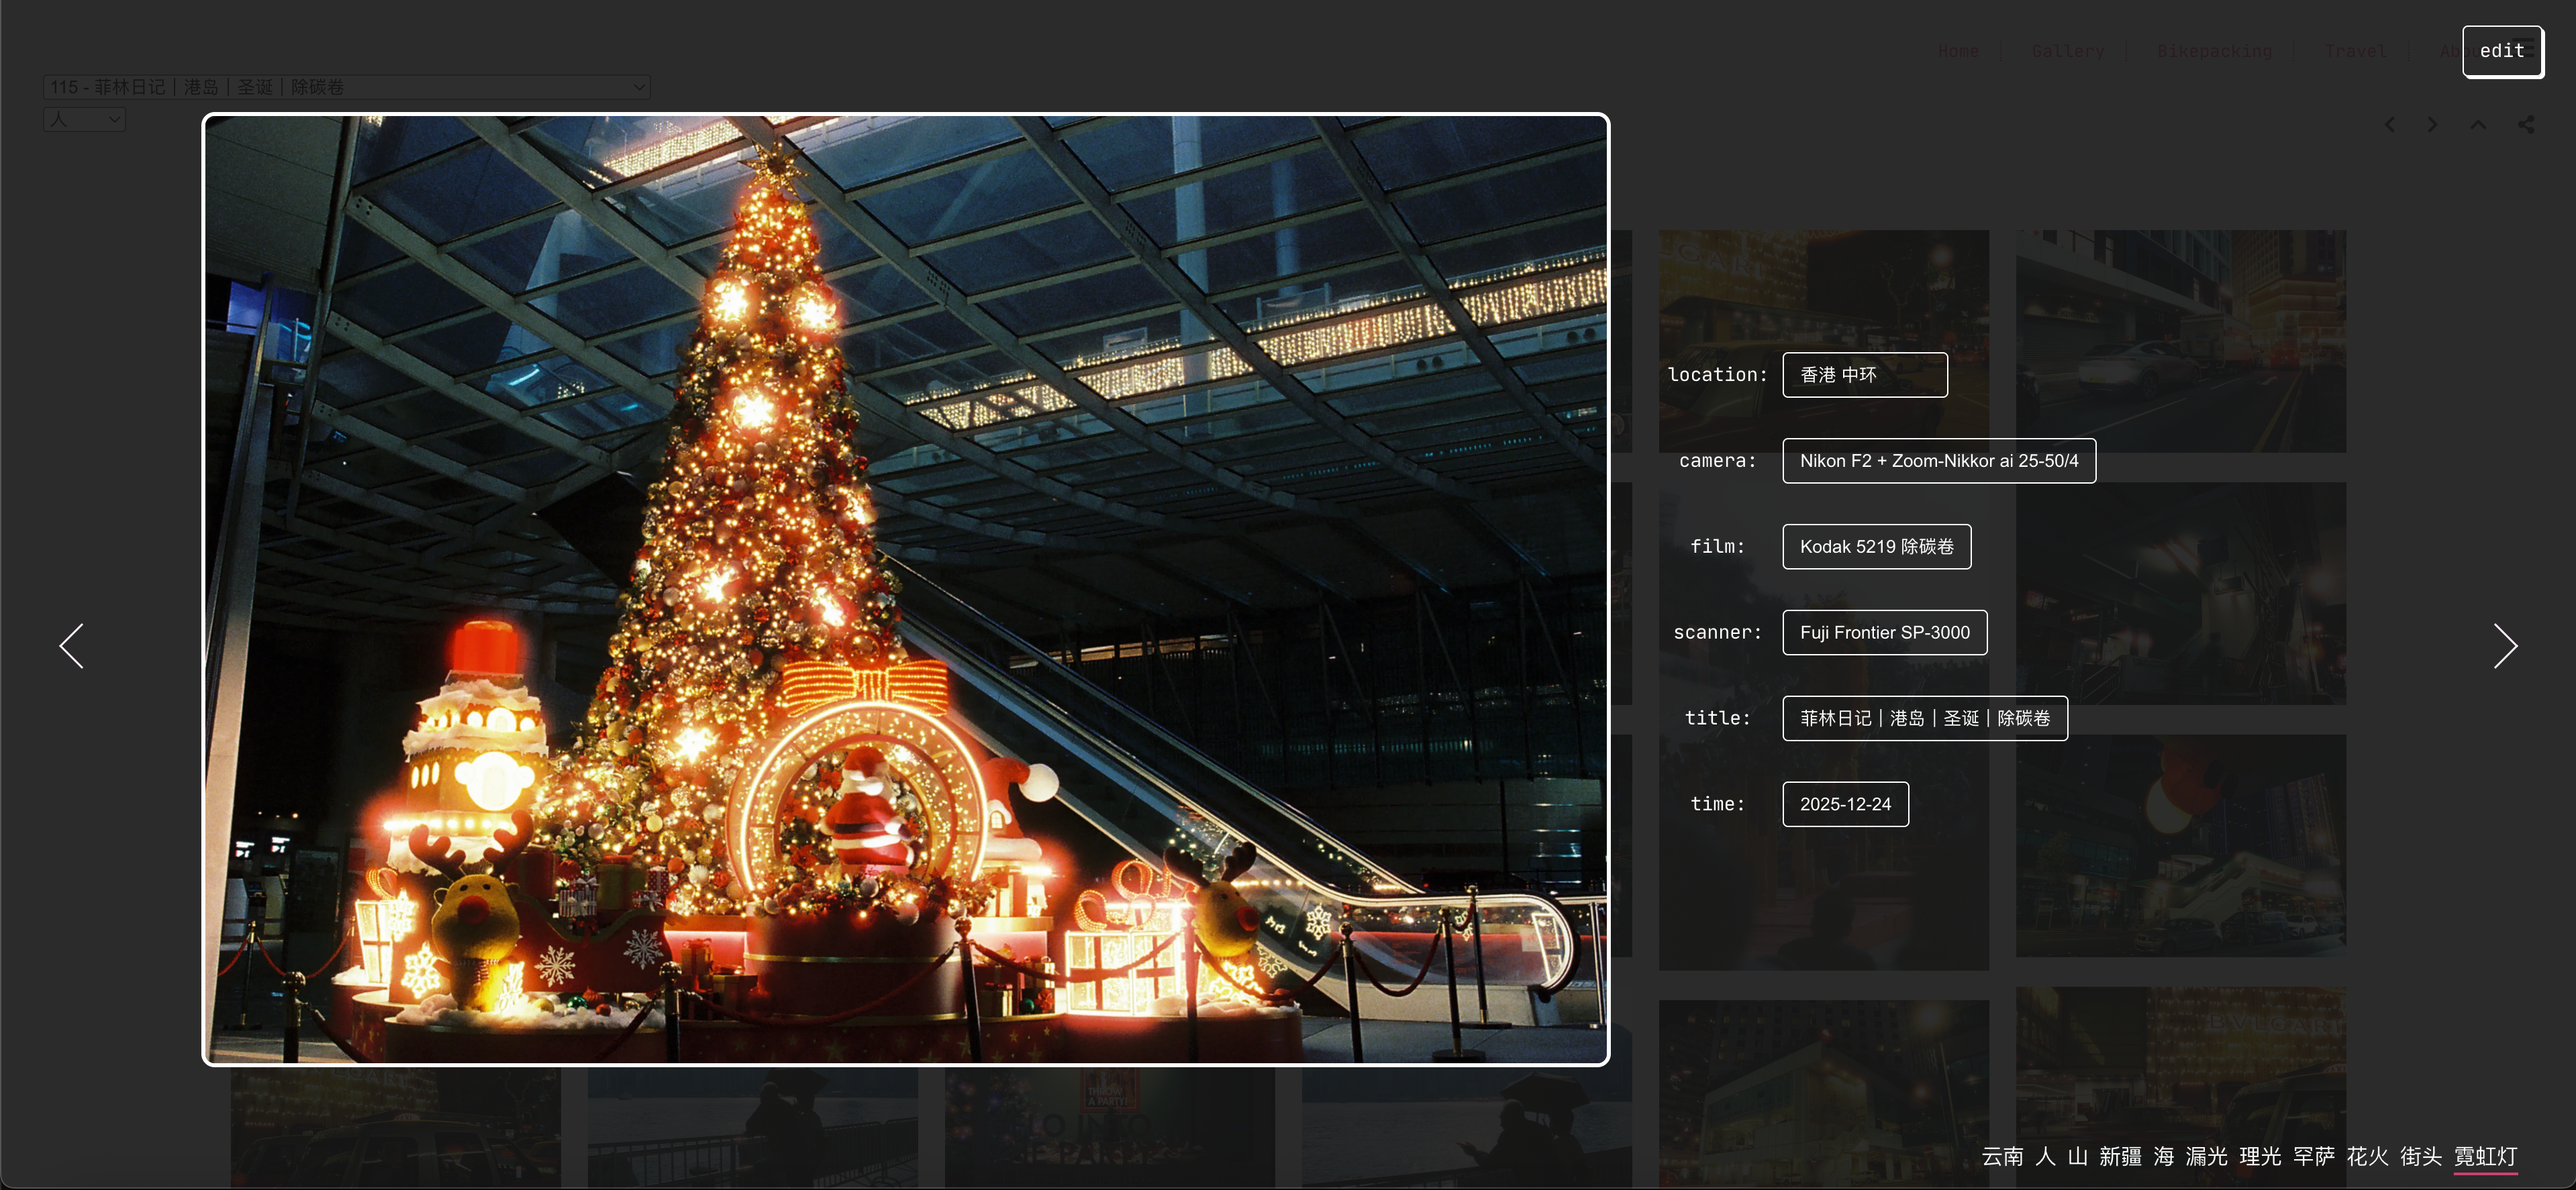Click the enlarged Christmas tree photo
Viewport: 2576px width, 1190px height.
[905, 590]
